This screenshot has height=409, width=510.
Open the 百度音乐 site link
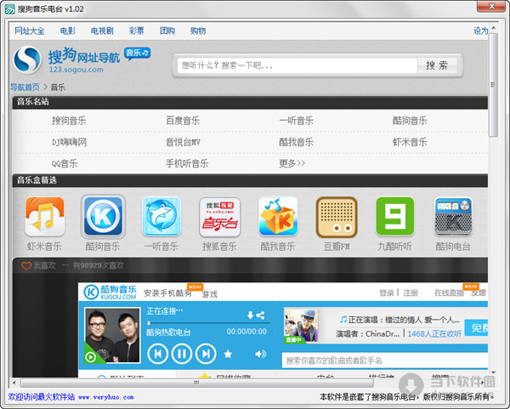coord(183,121)
